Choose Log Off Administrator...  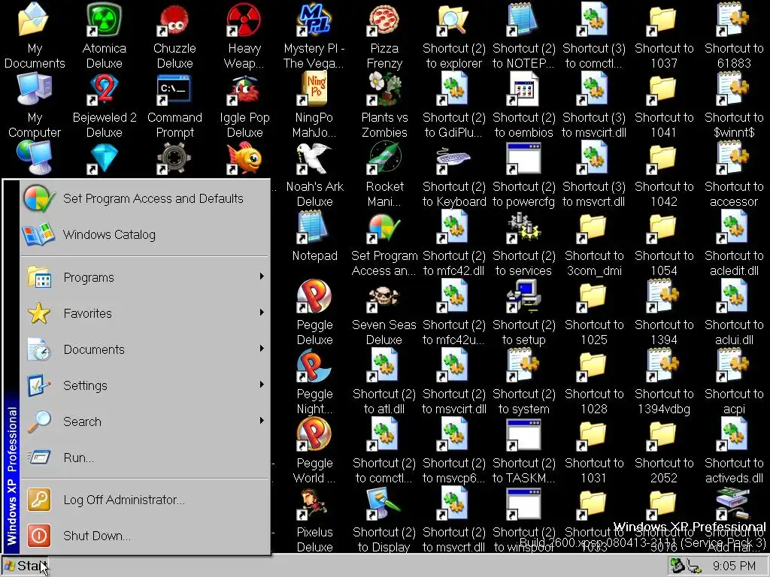coord(145,500)
